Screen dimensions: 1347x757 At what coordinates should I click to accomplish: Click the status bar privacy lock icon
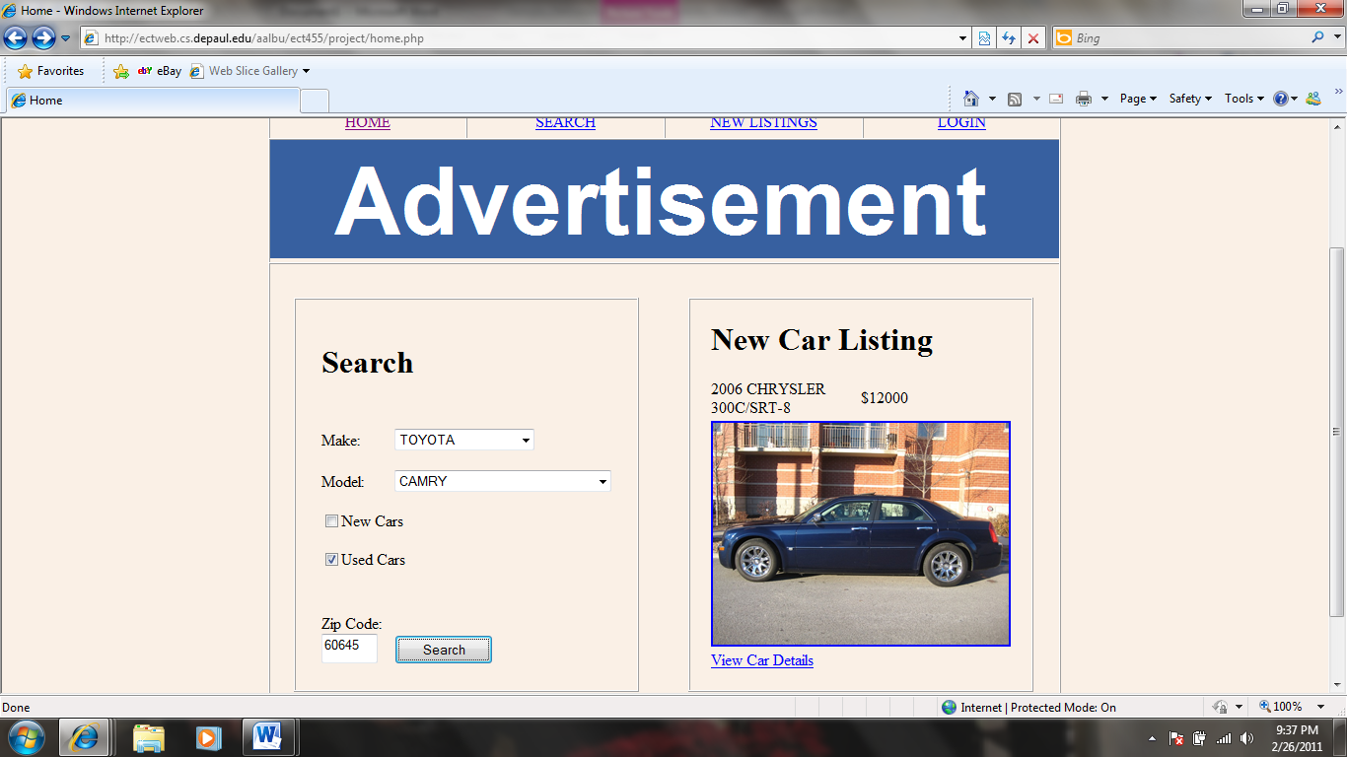tap(1221, 707)
